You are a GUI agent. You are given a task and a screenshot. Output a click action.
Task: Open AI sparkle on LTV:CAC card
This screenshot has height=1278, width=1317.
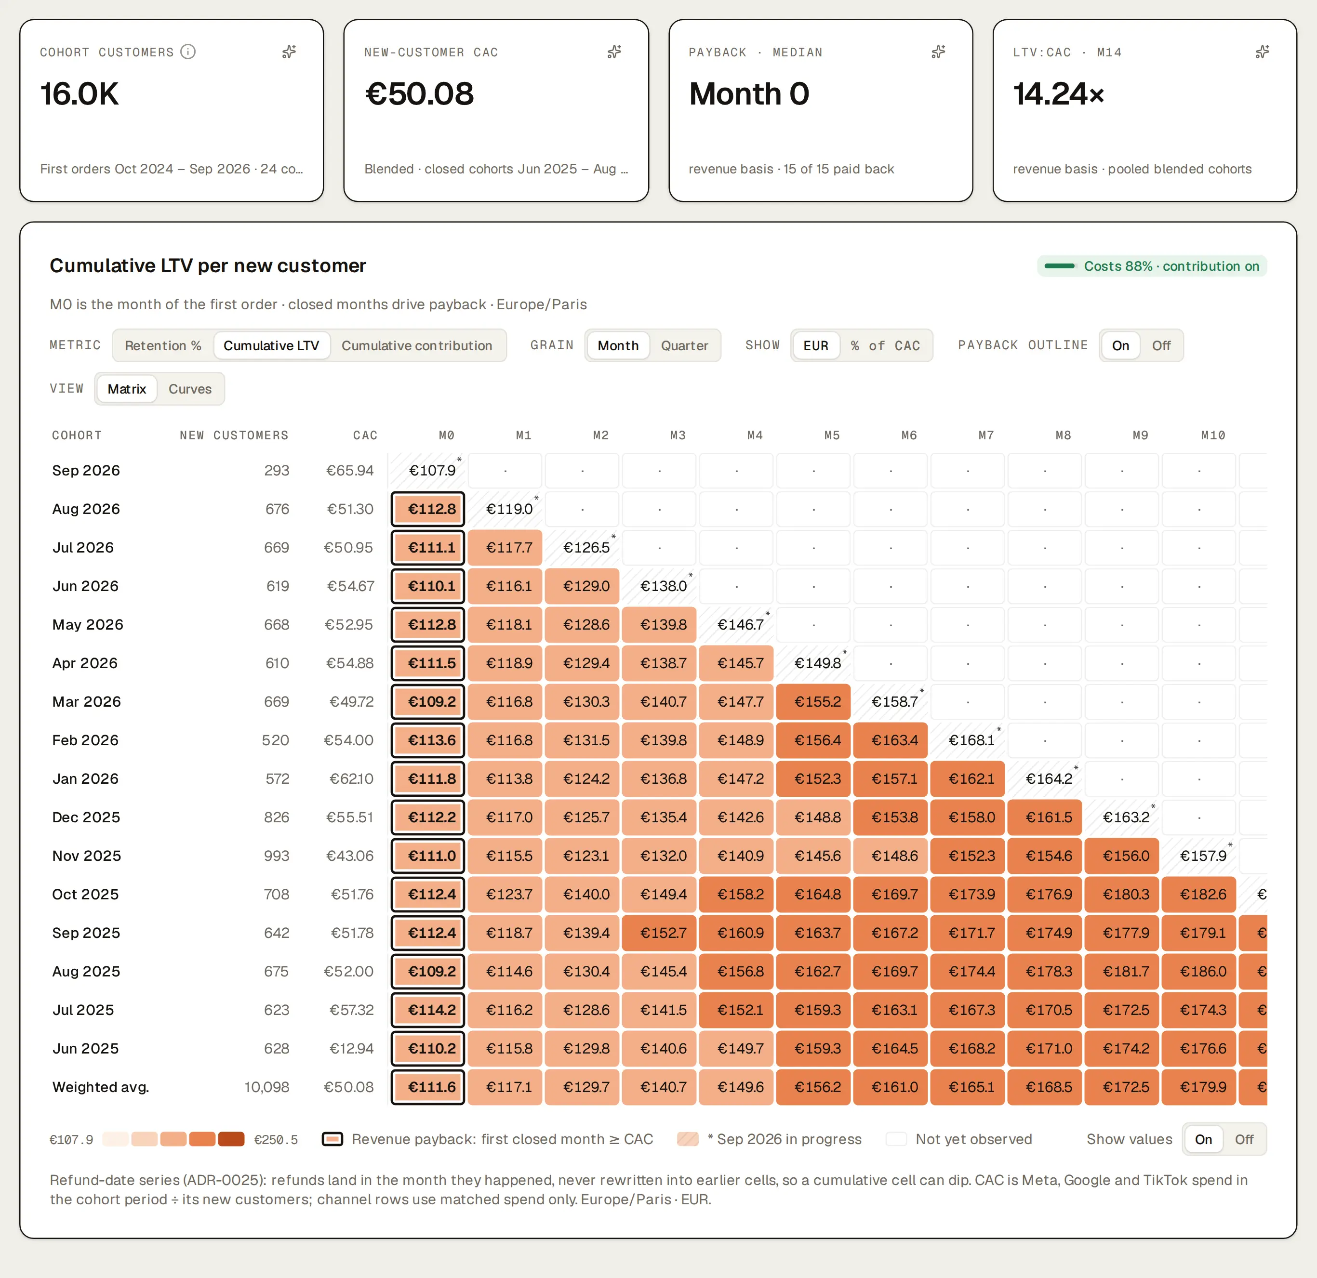1263,52
